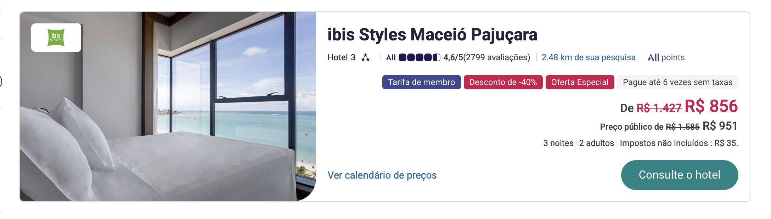Select the Oferta Especial tag
771x219 pixels.
pos(580,82)
